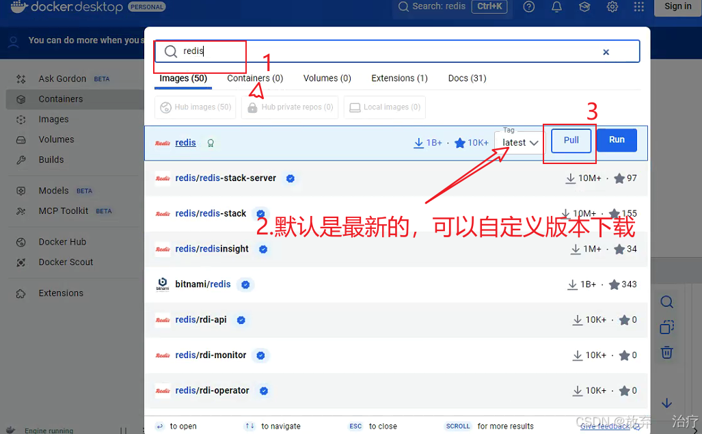Click the star icon on redis row
Screen dimensions: 702x434
(x=460, y=143)
